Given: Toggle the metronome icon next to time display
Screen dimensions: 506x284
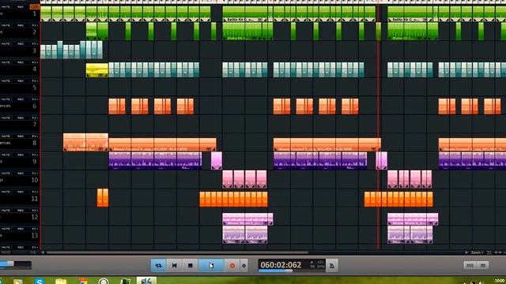Looking at the screenshot, I should click(x=332, y=266).
